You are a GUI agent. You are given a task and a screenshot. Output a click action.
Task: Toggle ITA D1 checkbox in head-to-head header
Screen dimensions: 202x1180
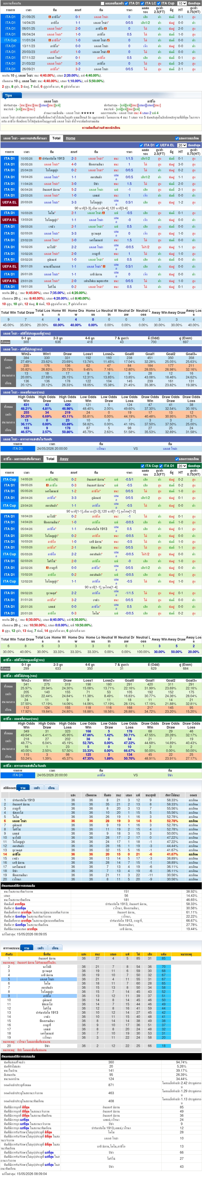(x=126, y=3)
